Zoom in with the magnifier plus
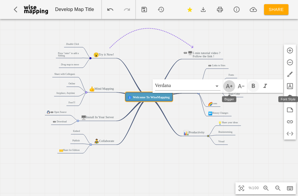The image size is (298, 196). point(266,188)
